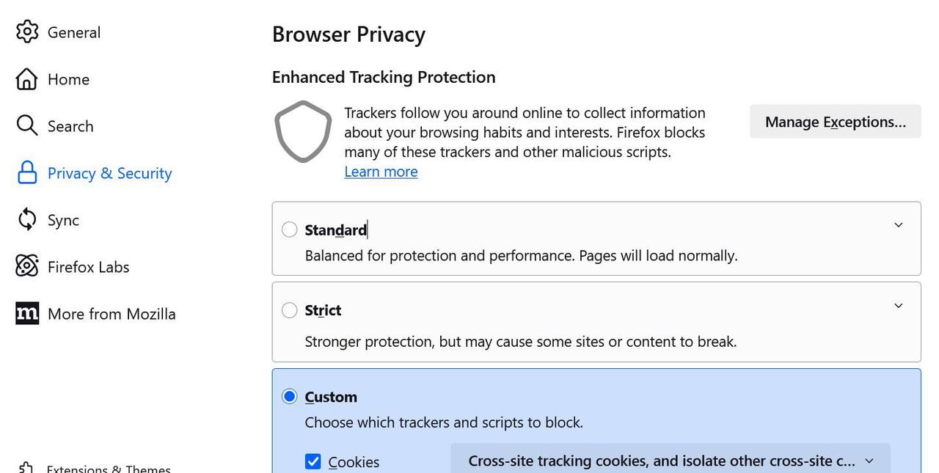939x473 pixels.
Task: Click the General gear icon
Action: coord(27,32)
